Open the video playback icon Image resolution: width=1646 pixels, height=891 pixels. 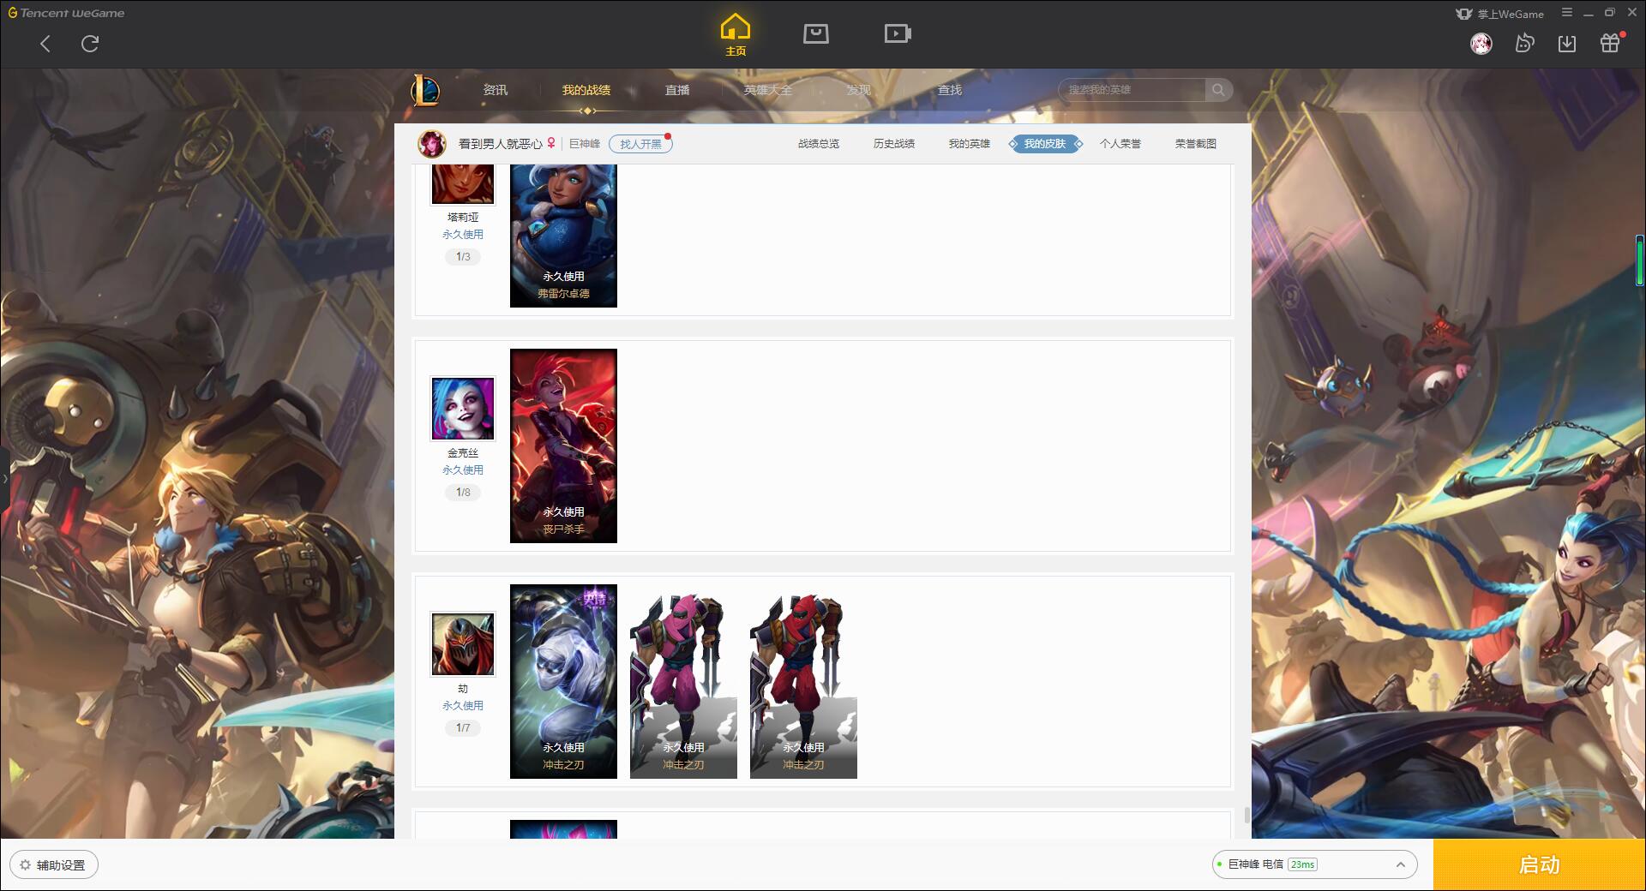coord(898,33)
